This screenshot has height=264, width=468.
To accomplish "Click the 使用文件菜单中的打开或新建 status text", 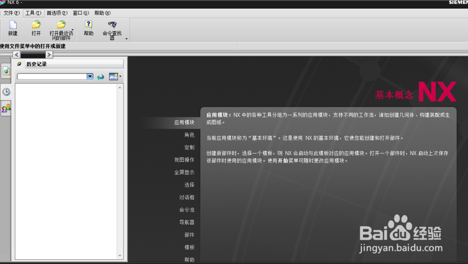I will point(33,46).
